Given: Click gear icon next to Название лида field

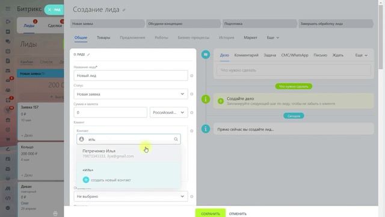Looking at the screenshot, I should point(192,76).
